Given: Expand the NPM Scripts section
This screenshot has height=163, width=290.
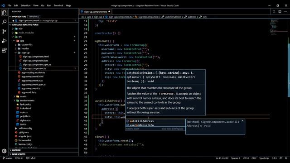Looking at the screenshot, I should [x=10, y=154].
